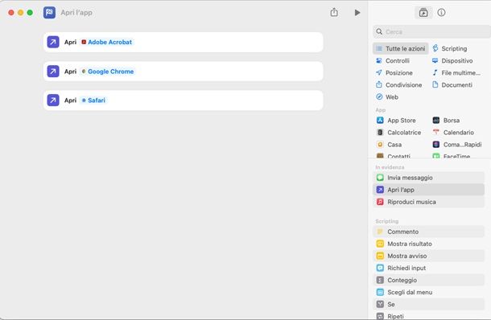Click the arrow icon of Safari action
The image size is (491, 320).
(53, 100)
